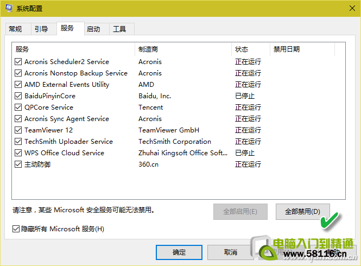This screenshot has height=266, width=361.
Task: Click manufacturer cell Baidu, Inc.
Action: point(155,96)
